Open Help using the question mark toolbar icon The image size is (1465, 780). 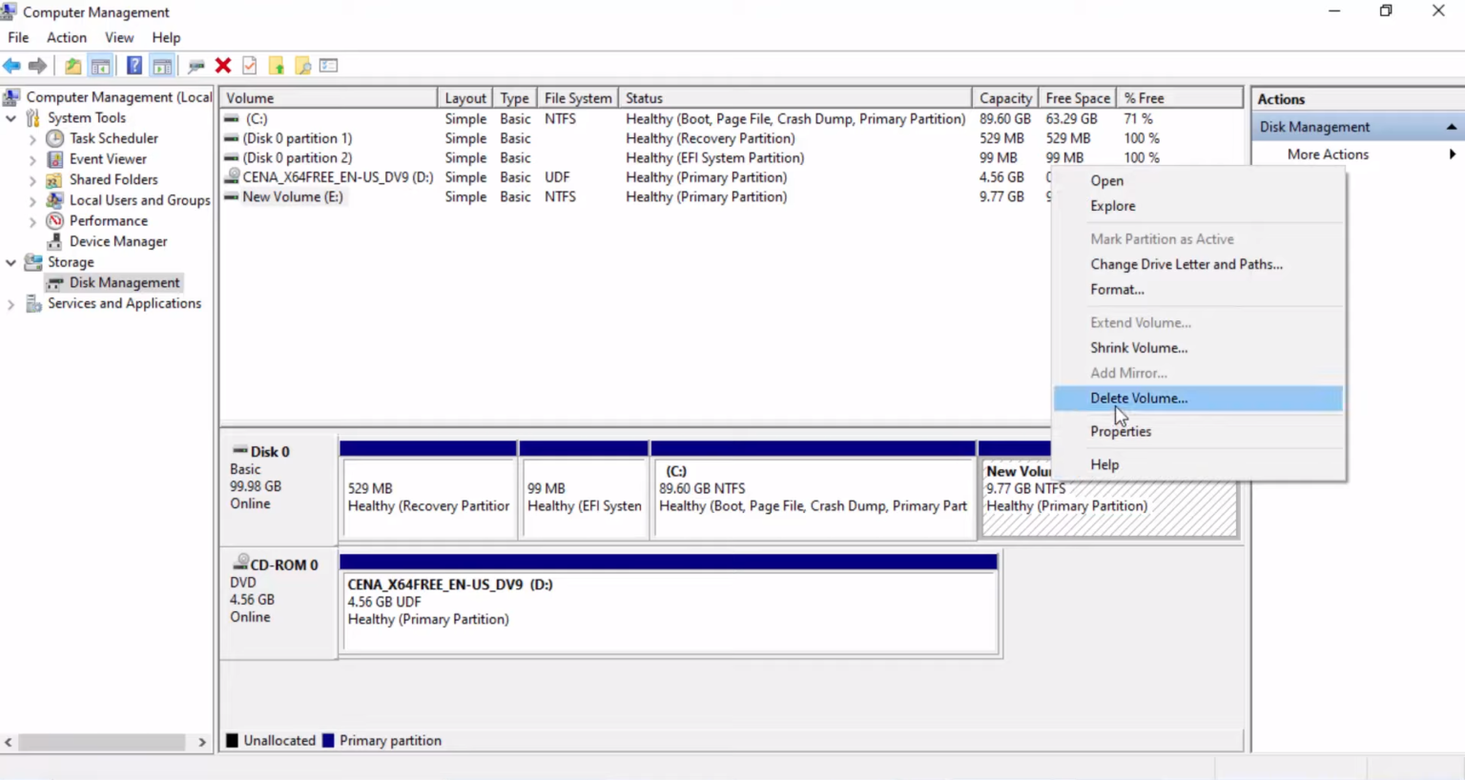pos(134,65)
